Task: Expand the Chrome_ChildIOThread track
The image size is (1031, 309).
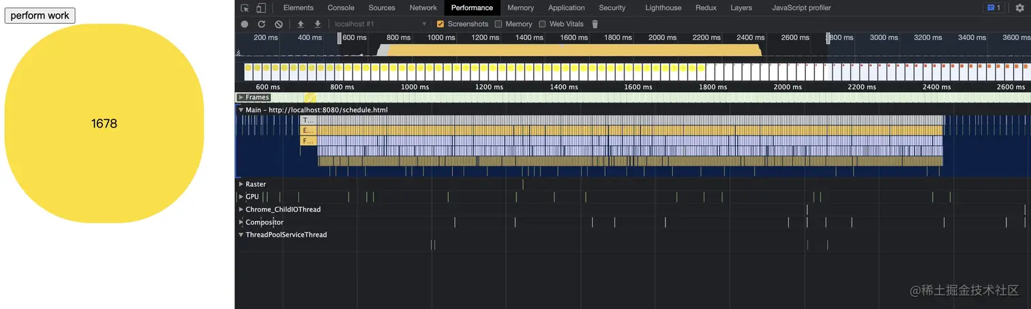Action: coord(241,209)
